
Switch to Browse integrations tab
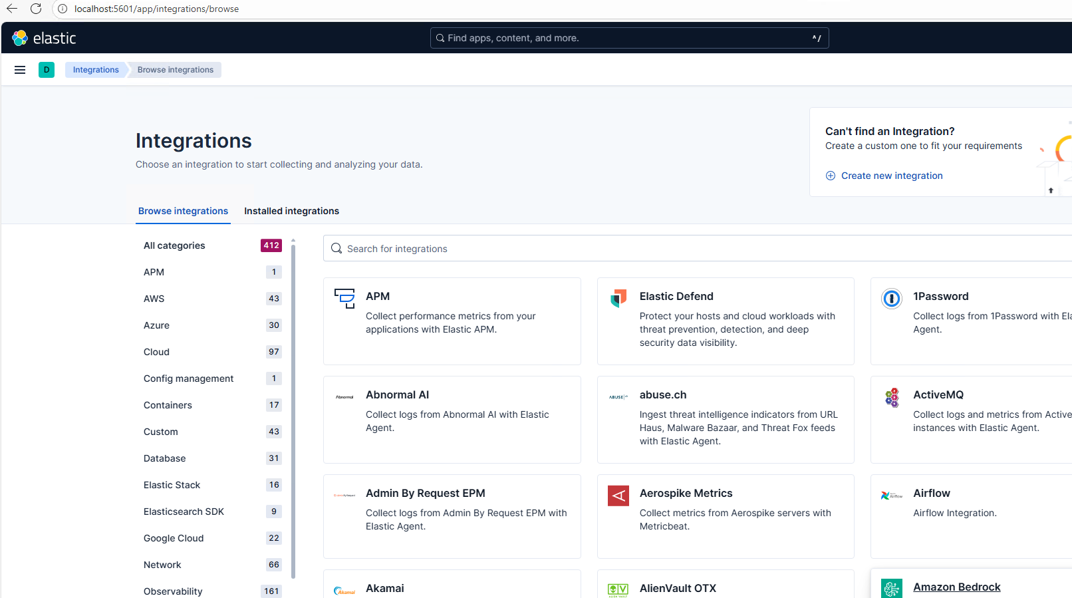183,211
